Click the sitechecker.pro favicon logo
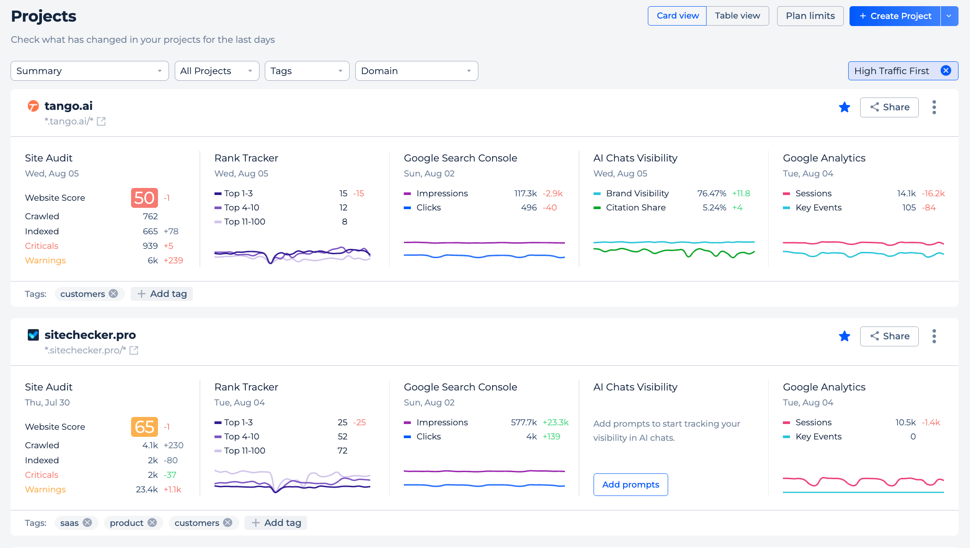Viewport: 970px width, 548px height. click(33, 335)
